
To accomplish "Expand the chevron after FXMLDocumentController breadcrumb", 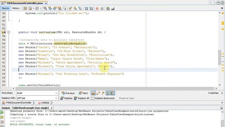I will coord(34,103).
